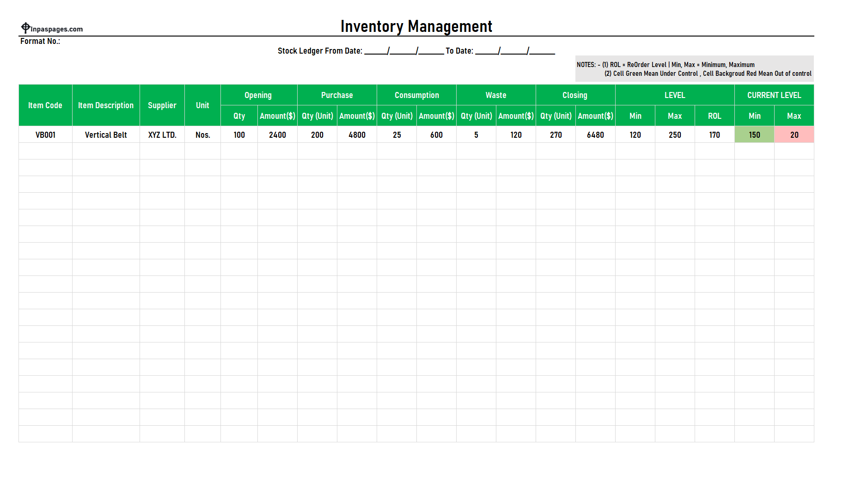Select the LEVEL group header

click(x=675, y=95)
